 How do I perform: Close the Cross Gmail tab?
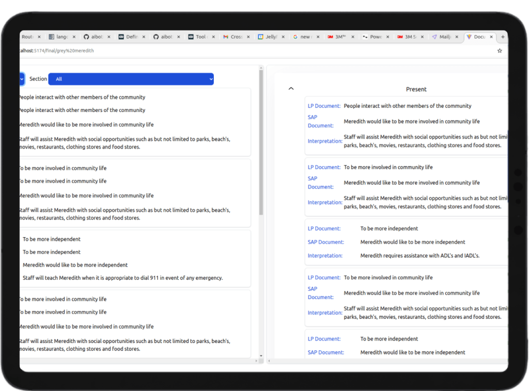pos(248,37)
